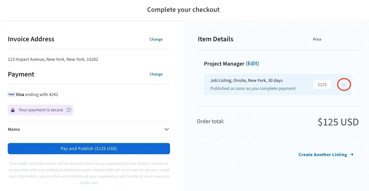Screen dimensions: 369x191
Task: Click the 'Payment' section heading
Action: [21, 74]
